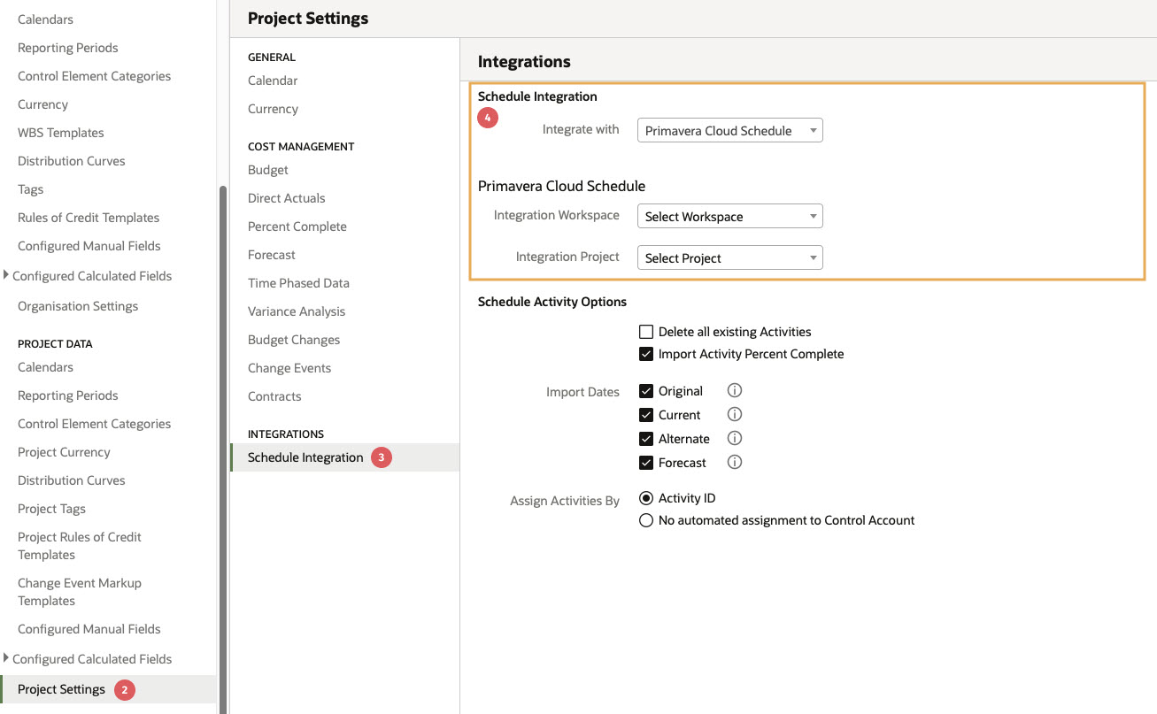Viewport: 1157px width, 714px height.
Task: Uncheck the Original import date checkbox
Action: tap(646, 391)
